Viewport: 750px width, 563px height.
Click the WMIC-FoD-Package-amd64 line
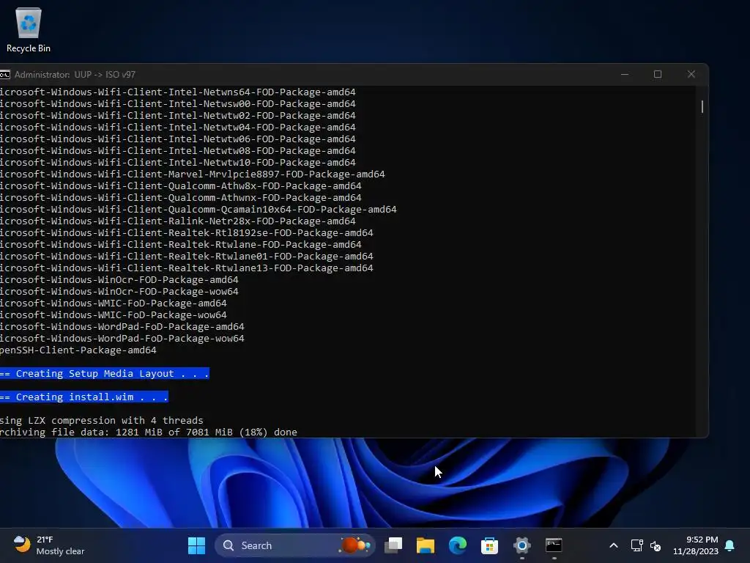tap(114, 303)
